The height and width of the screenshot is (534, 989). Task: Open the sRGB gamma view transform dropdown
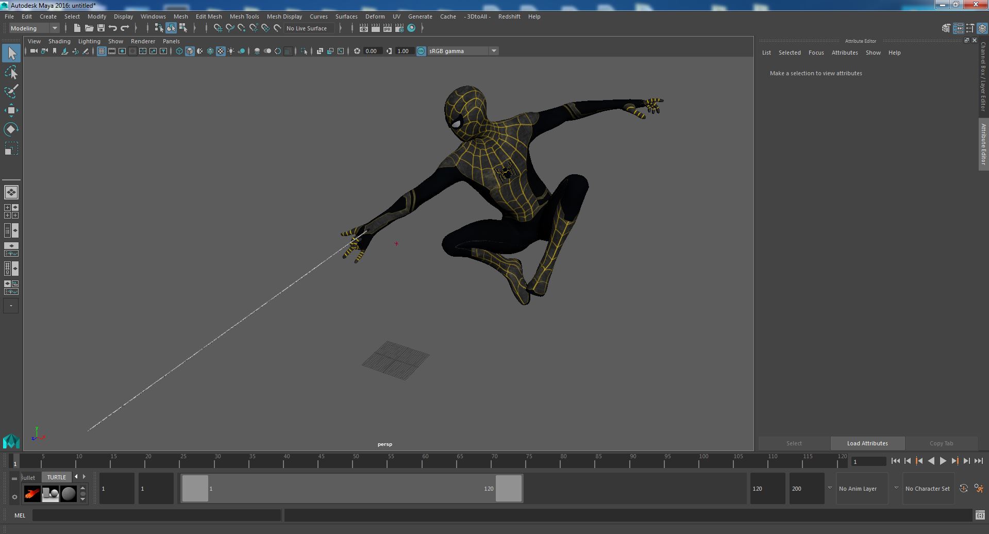point(463,51)
